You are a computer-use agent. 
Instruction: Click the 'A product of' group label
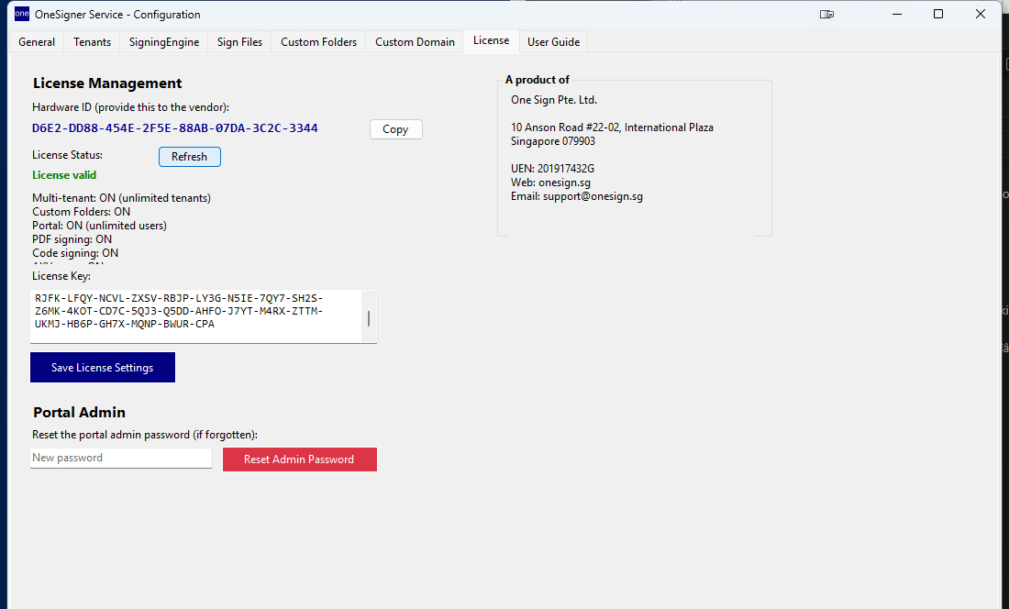click(x=538, y=80)
